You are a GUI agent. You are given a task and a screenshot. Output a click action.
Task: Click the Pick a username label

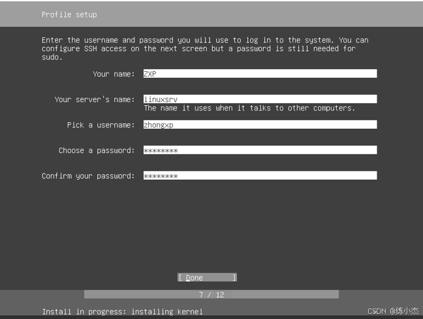pos(101,125)
